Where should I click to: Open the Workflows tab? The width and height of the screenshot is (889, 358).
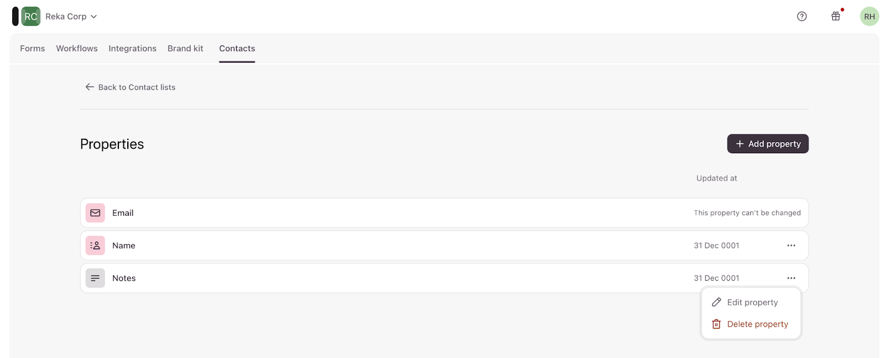click(x=77, y=49)
